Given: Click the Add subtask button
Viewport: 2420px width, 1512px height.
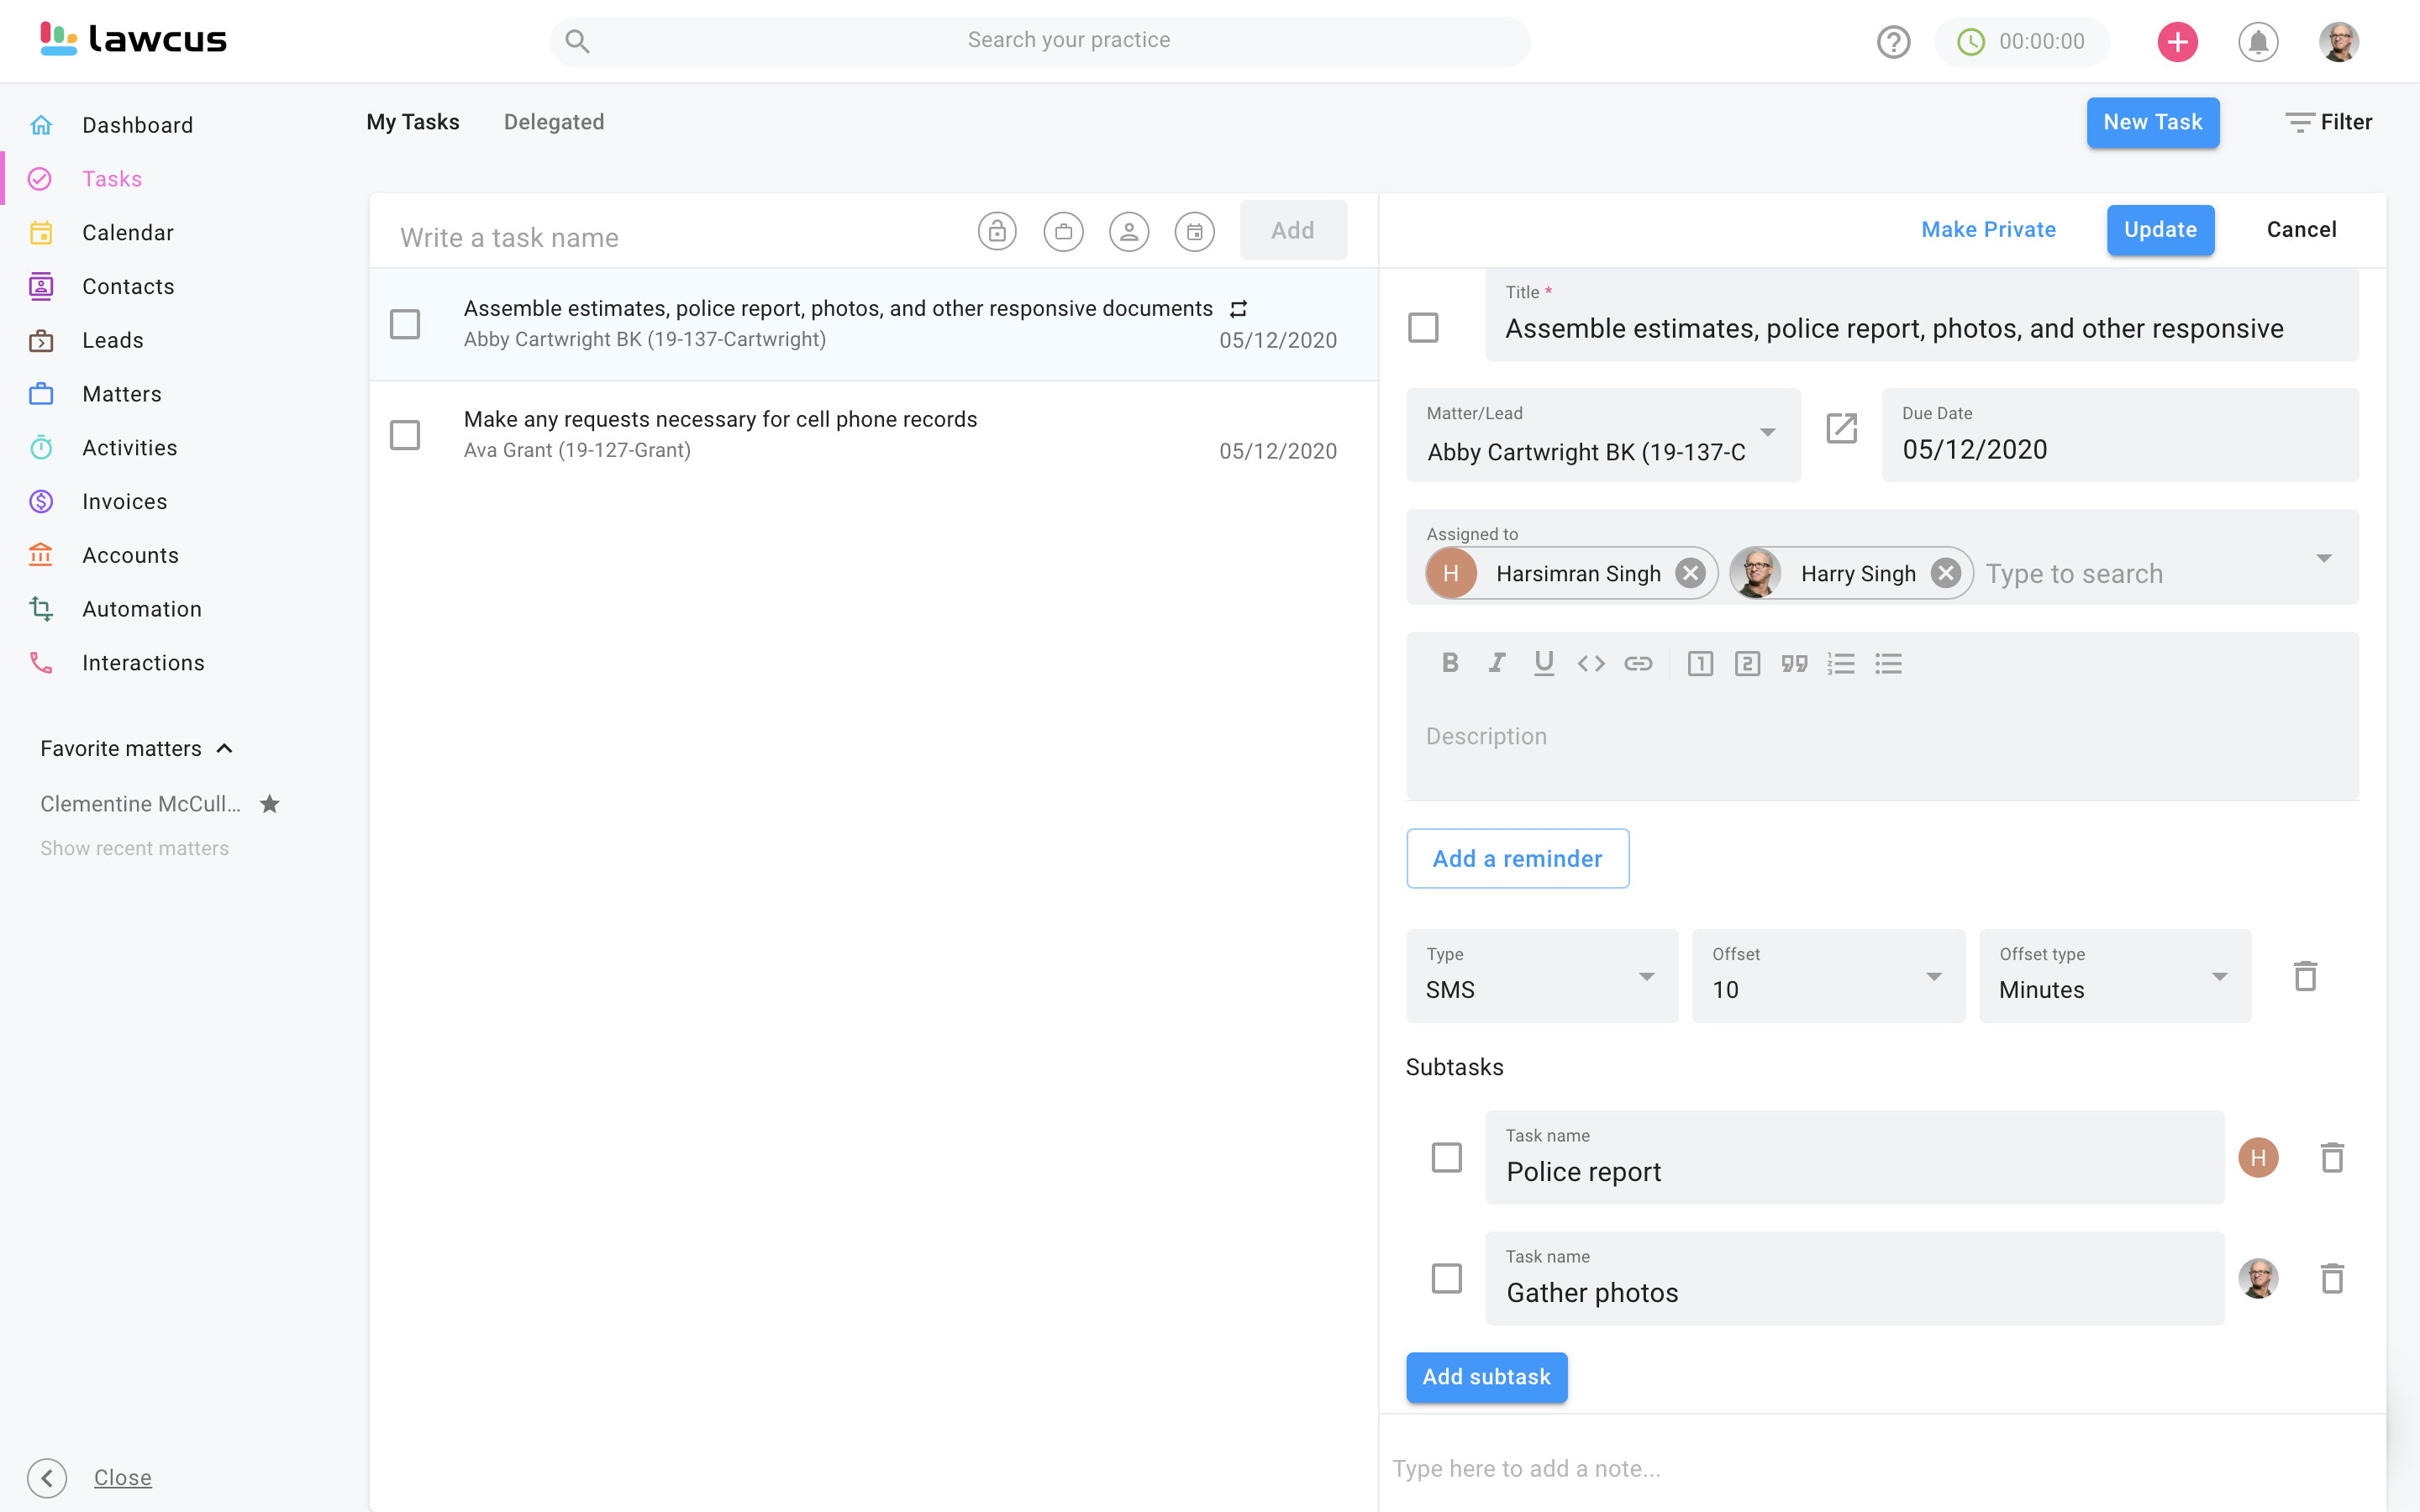Looking at the screenshot, I should click(x=1486, y=1377).
